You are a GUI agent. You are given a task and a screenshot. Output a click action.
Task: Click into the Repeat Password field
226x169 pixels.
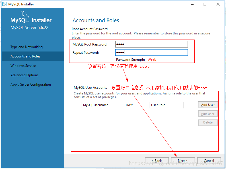pos(151,53)
